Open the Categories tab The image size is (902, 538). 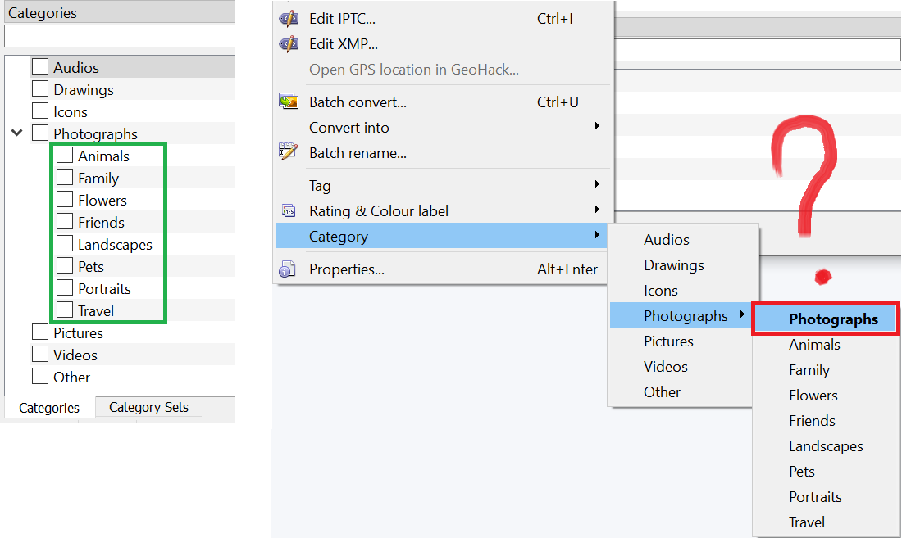point(49,408)
